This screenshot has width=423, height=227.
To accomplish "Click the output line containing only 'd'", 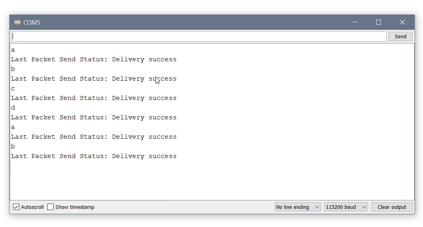I will (x=13, y=108).
